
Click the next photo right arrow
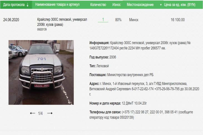coord(50,113)
